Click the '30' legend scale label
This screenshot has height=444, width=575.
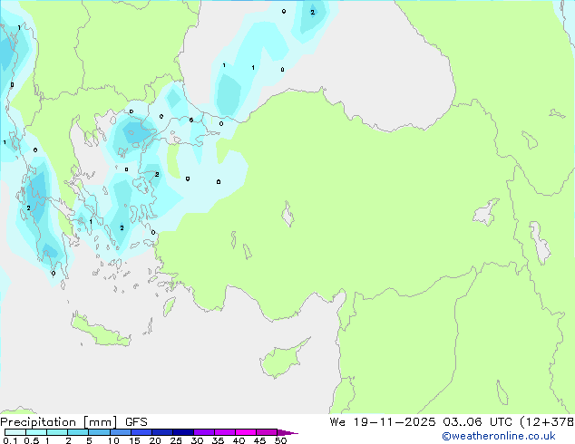(x=197, y=440)
